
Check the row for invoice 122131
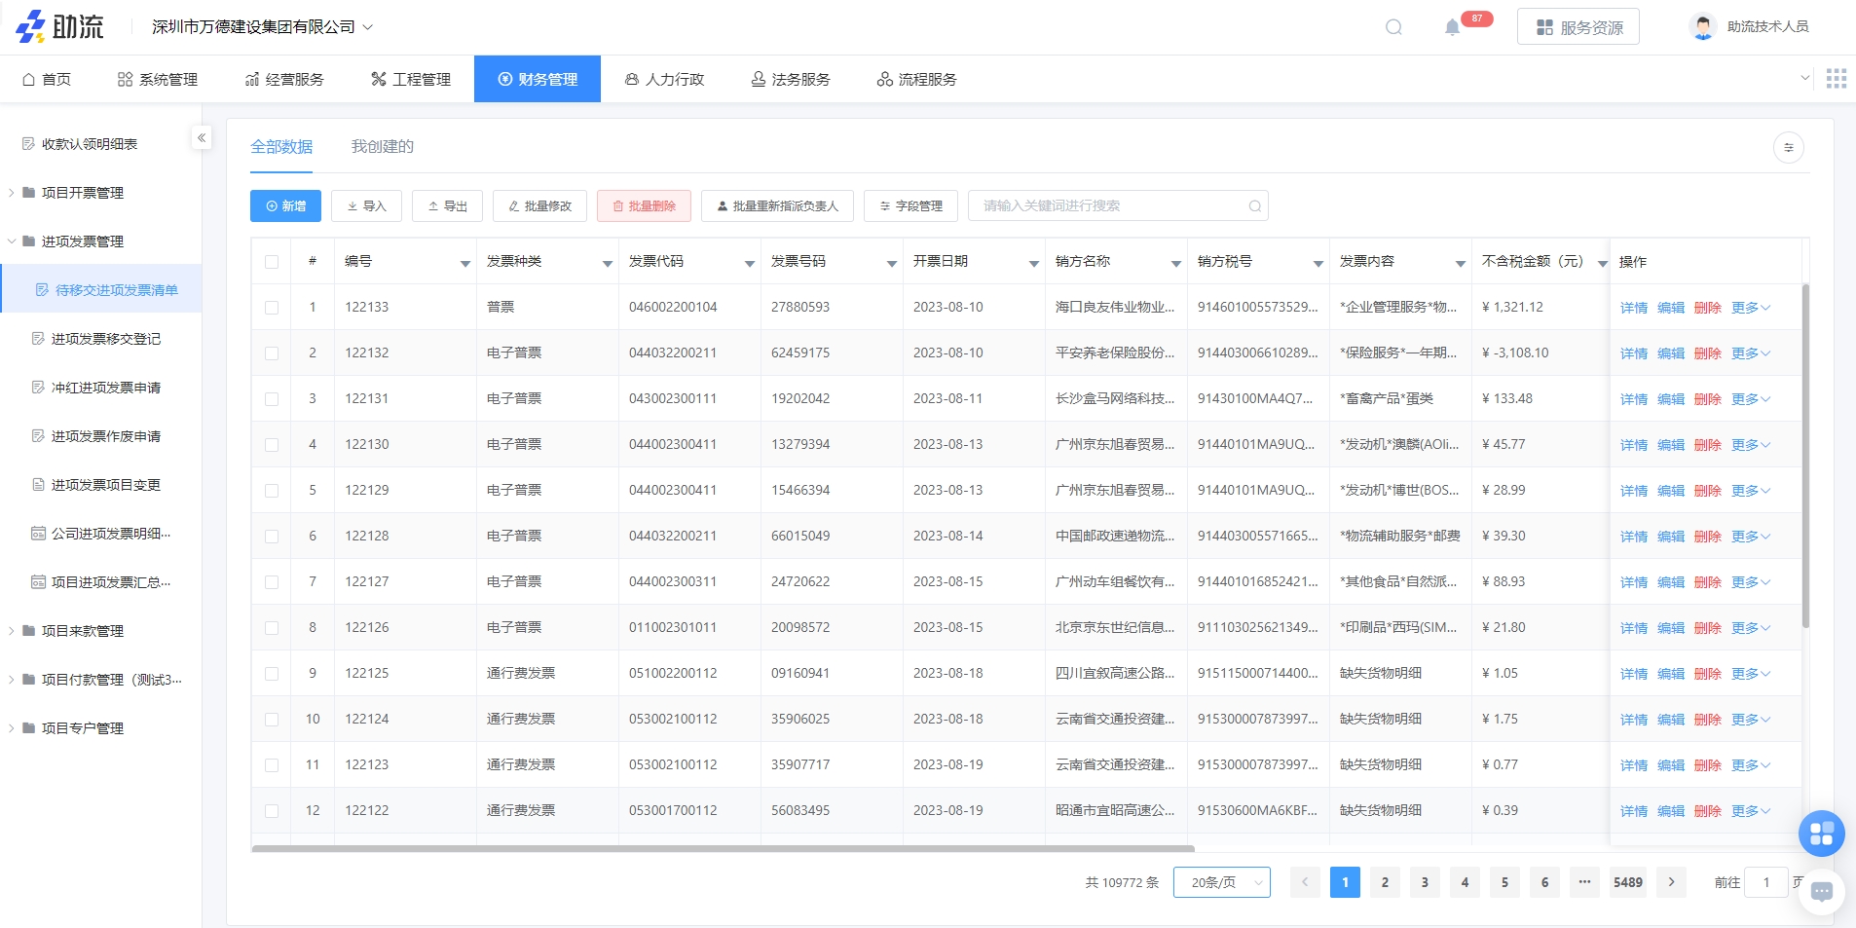(272, 399)
